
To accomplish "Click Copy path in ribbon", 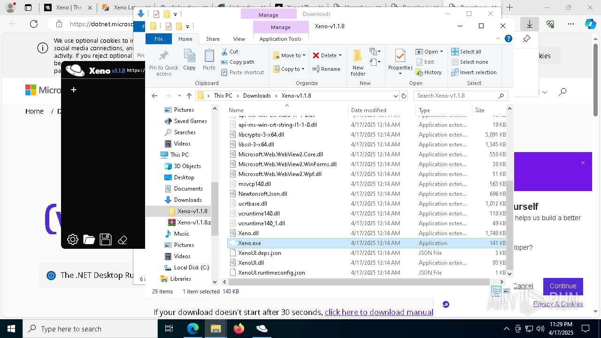I will [237, 62].
